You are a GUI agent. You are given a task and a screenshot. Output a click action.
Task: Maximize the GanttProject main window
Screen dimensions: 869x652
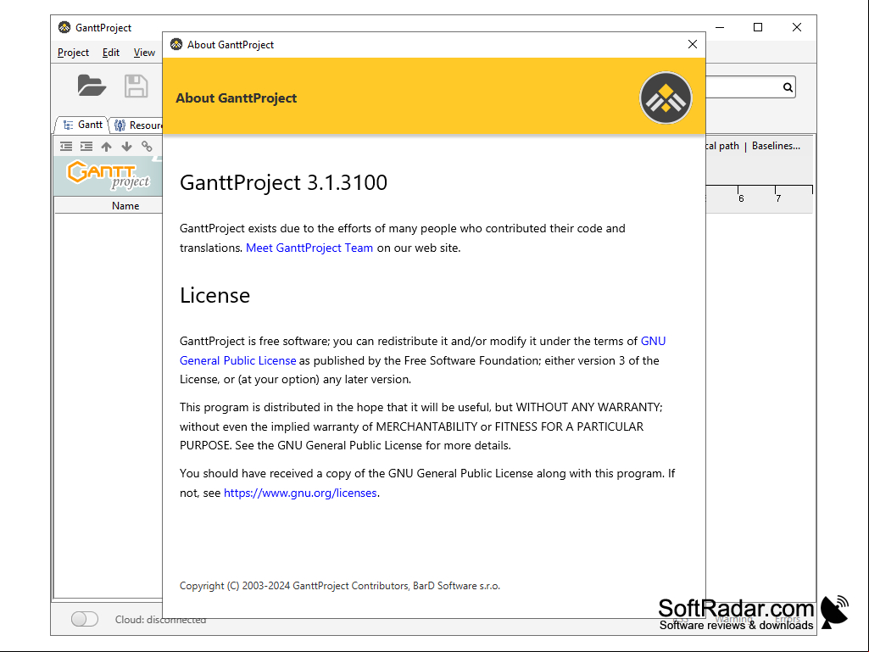point(758,27)
